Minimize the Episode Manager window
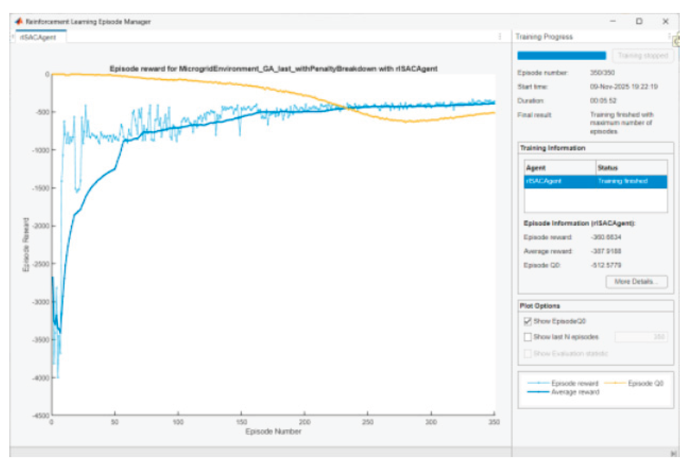Image resolution: width=690 pixels, height=470 pixels. (x=613, y=21)
